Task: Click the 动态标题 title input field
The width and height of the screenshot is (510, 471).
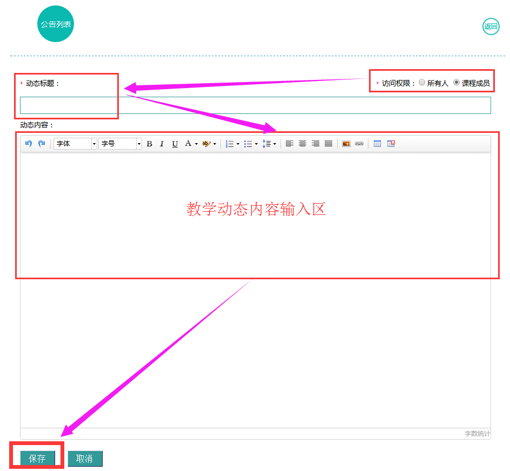Action: 255,105
